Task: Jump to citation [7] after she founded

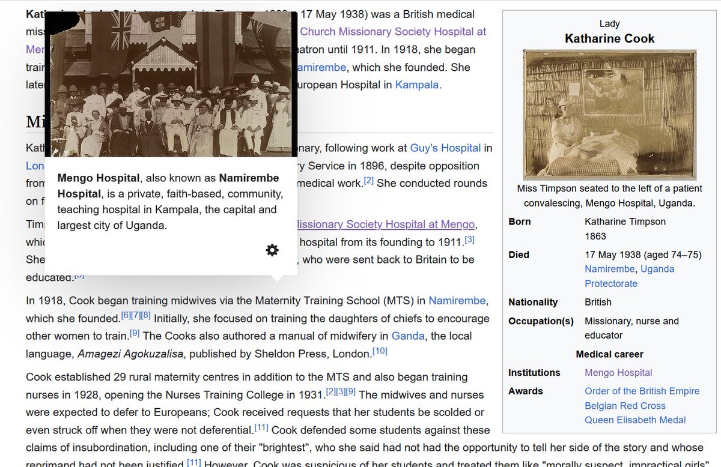Action: tap(135, 315)
